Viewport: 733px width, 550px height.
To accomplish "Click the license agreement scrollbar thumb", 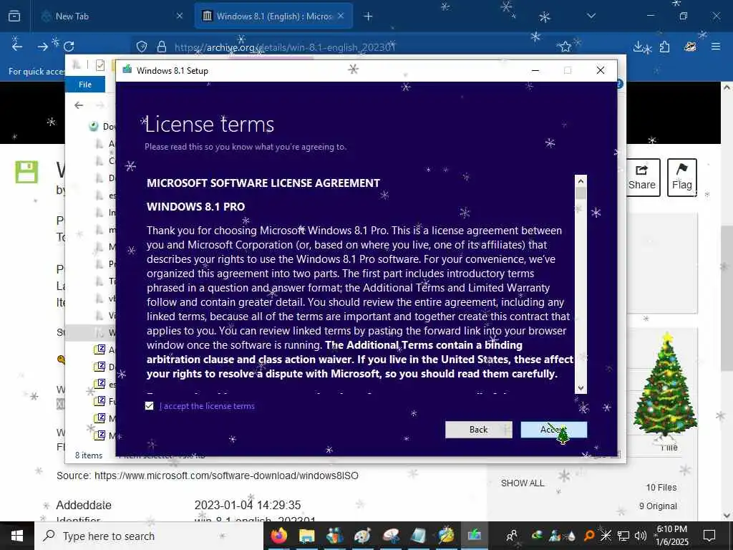I will (x=581, y=193).
